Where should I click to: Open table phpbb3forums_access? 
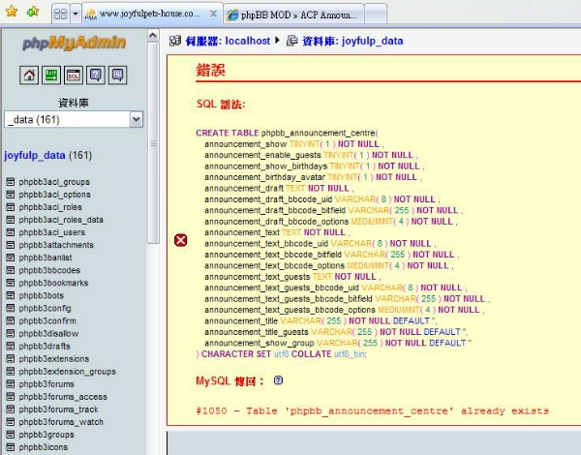click(63, 397)
